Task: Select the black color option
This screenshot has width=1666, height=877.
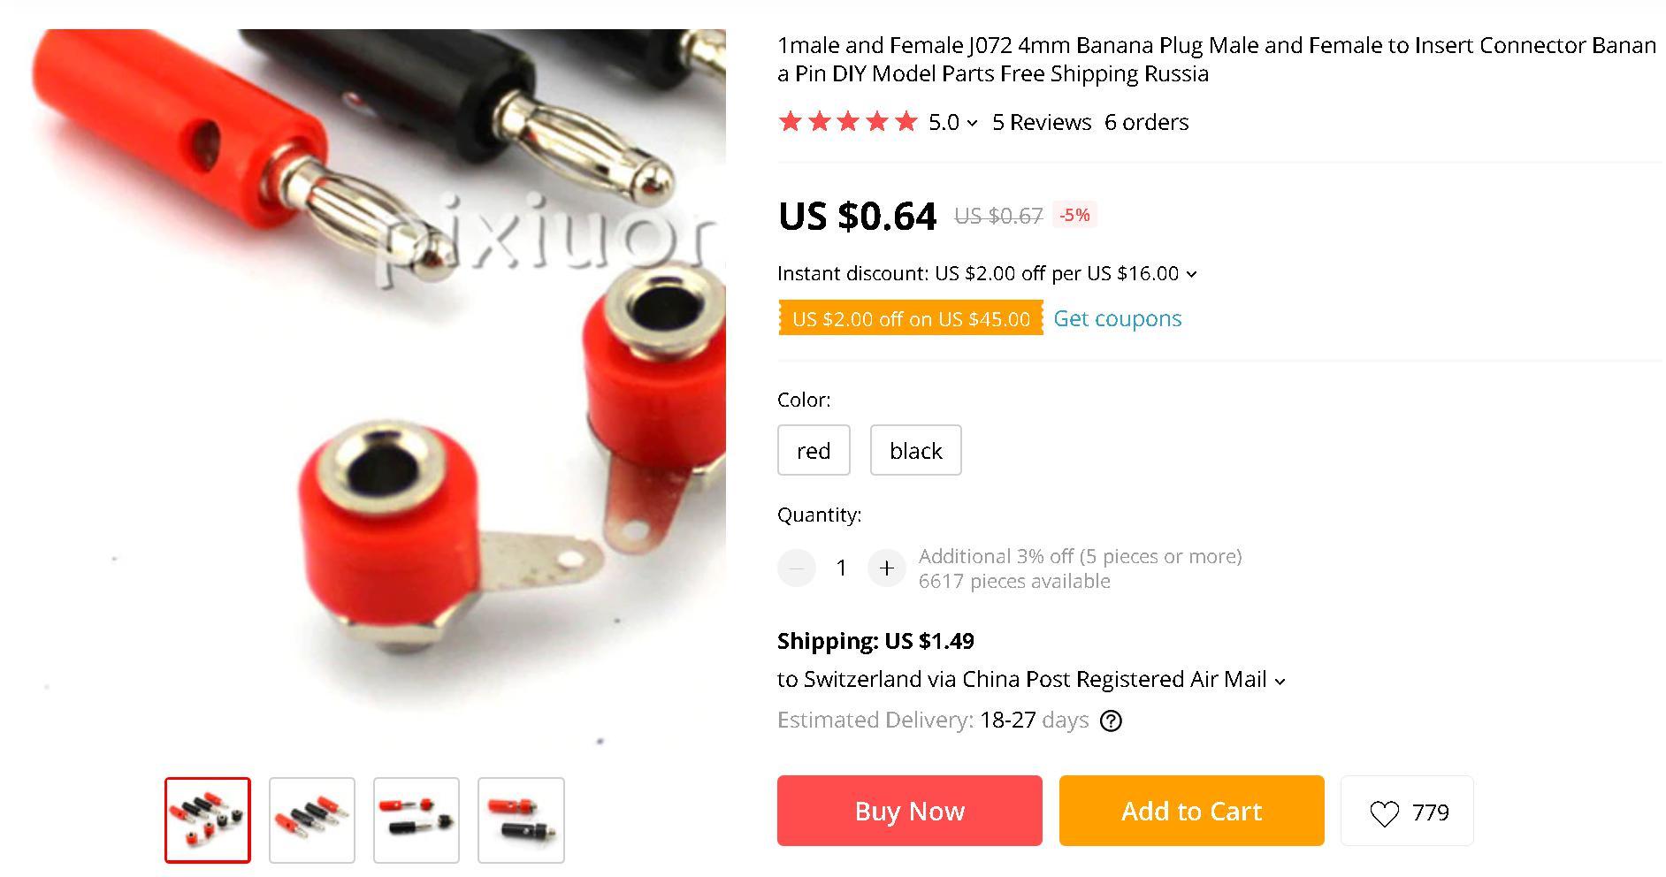Action: pos(915,450)
